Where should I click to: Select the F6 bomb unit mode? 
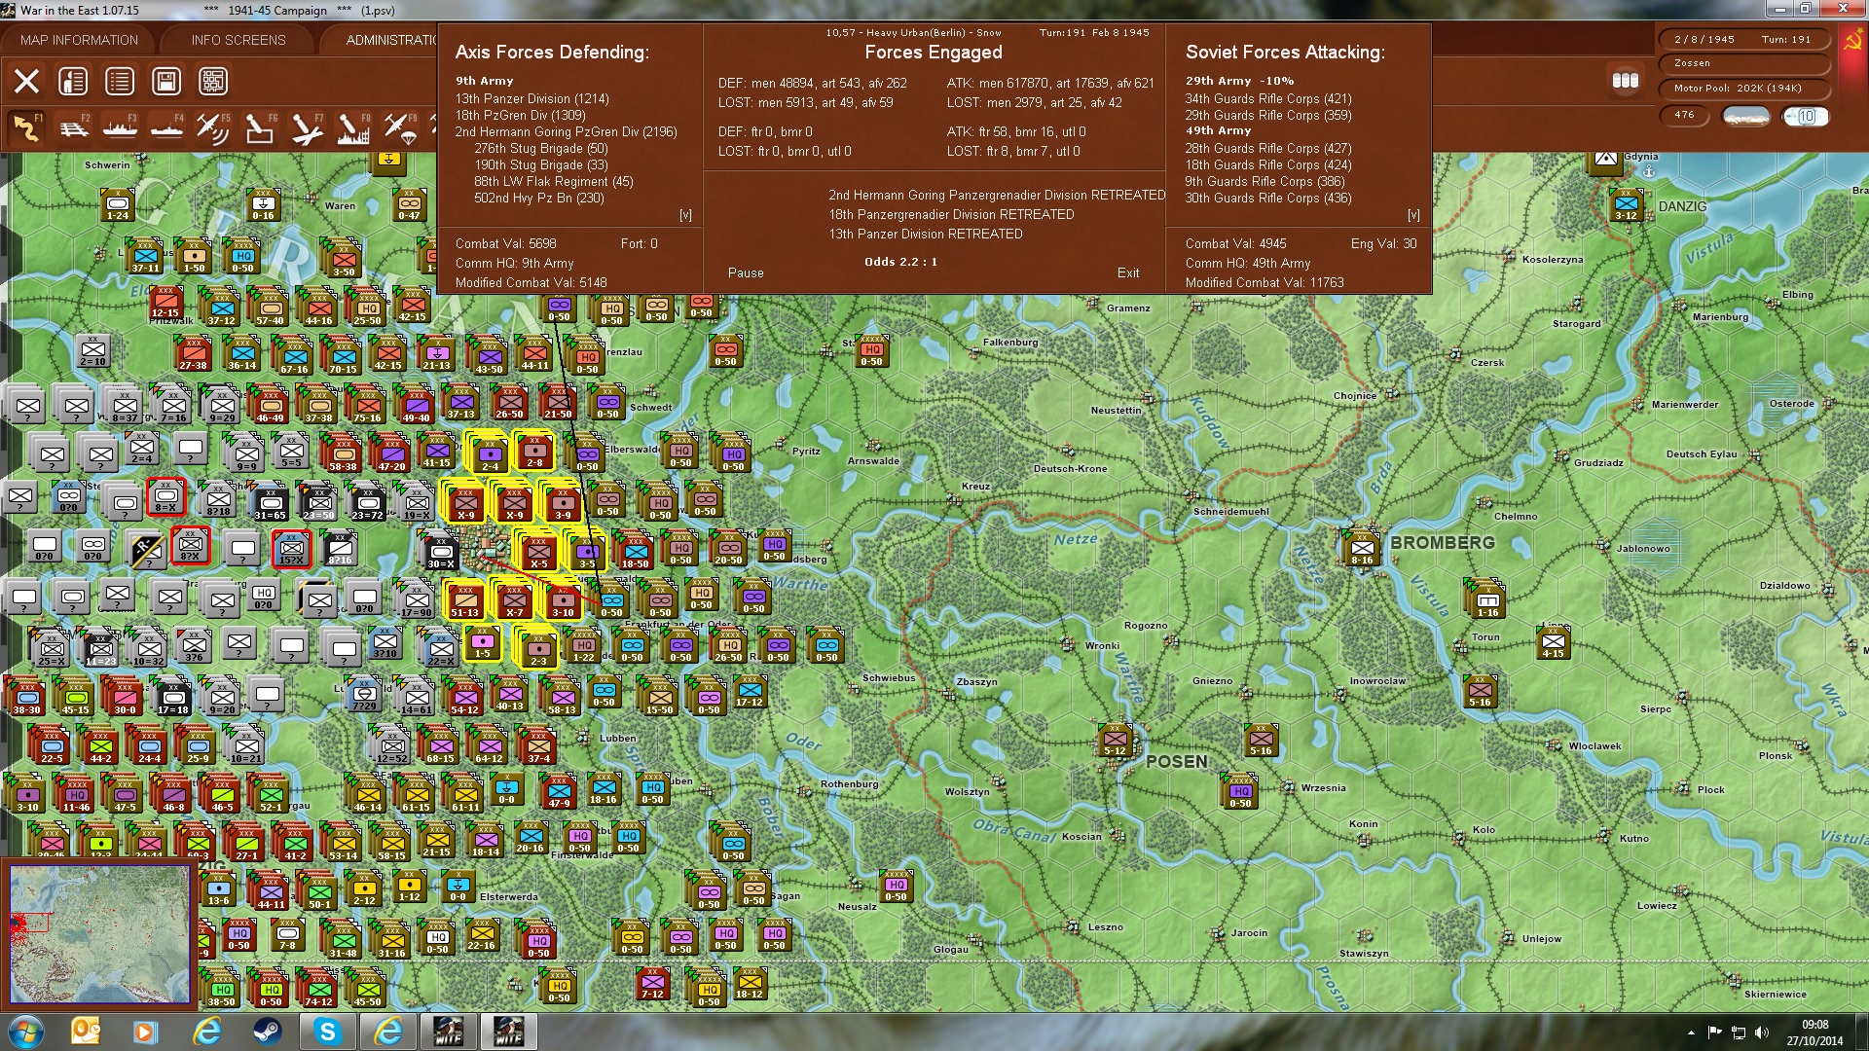pyautogui.click(x=260, y=128)
